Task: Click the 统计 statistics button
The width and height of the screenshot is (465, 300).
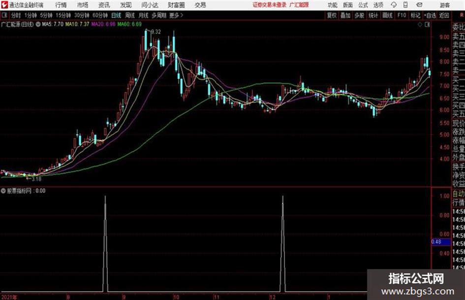Action: pyautogui.click(x=373, y=15)
